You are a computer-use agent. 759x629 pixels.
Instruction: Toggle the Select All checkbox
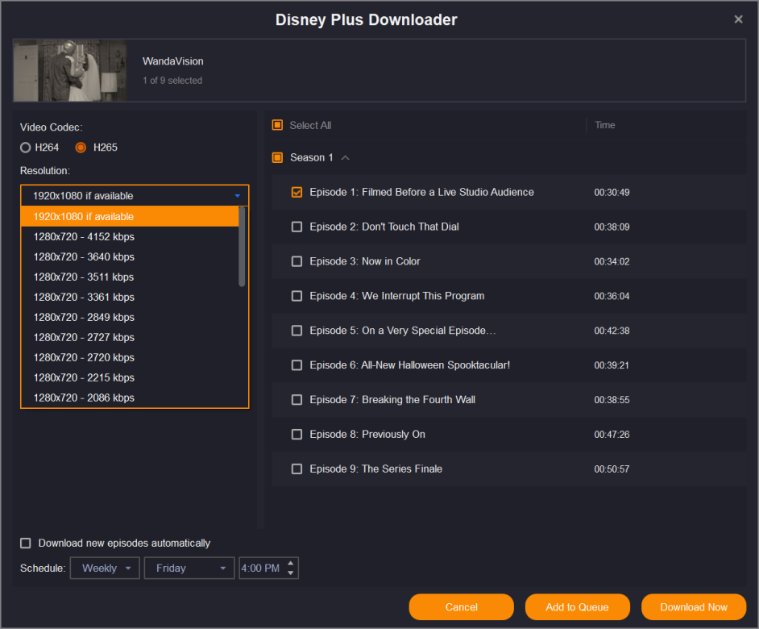[277, 125]
